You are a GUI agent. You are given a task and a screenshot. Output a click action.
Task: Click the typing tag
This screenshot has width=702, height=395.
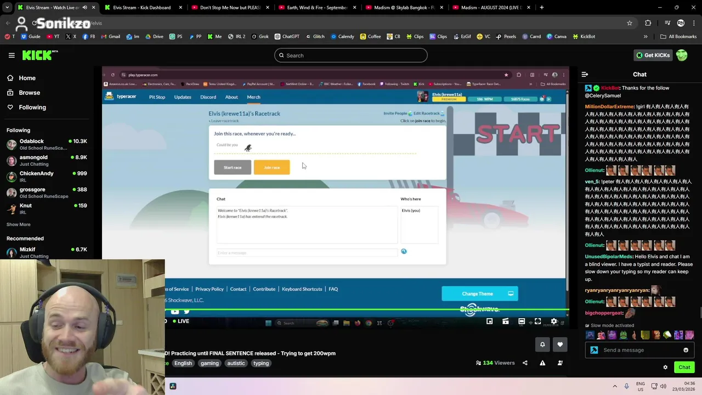pyautogui.click(x=261, y=363)
